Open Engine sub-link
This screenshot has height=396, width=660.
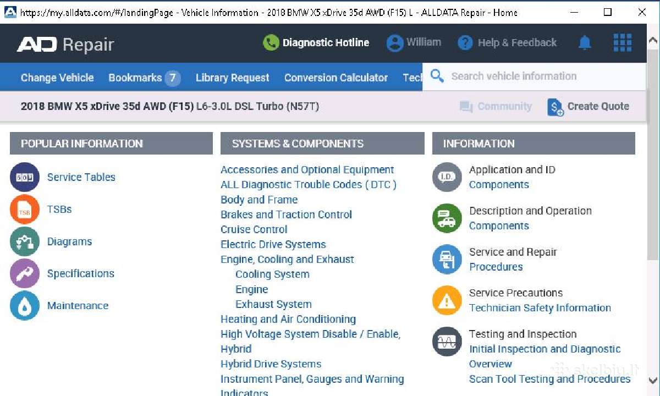click(252, 289)
